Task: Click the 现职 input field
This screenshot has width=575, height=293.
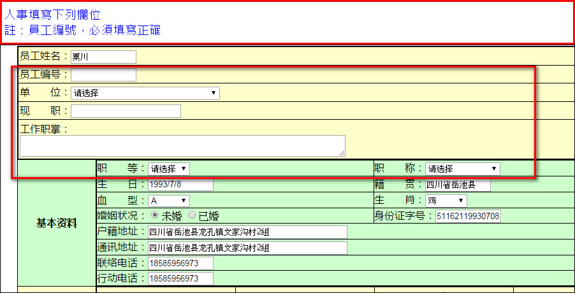Action: pos(126,111)
